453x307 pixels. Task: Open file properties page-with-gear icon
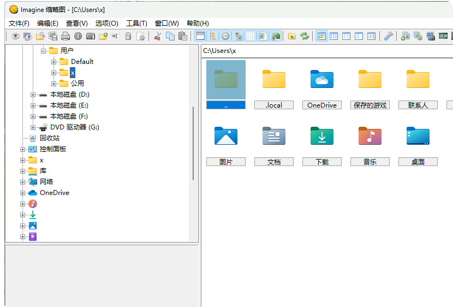(x=141, y=36)
